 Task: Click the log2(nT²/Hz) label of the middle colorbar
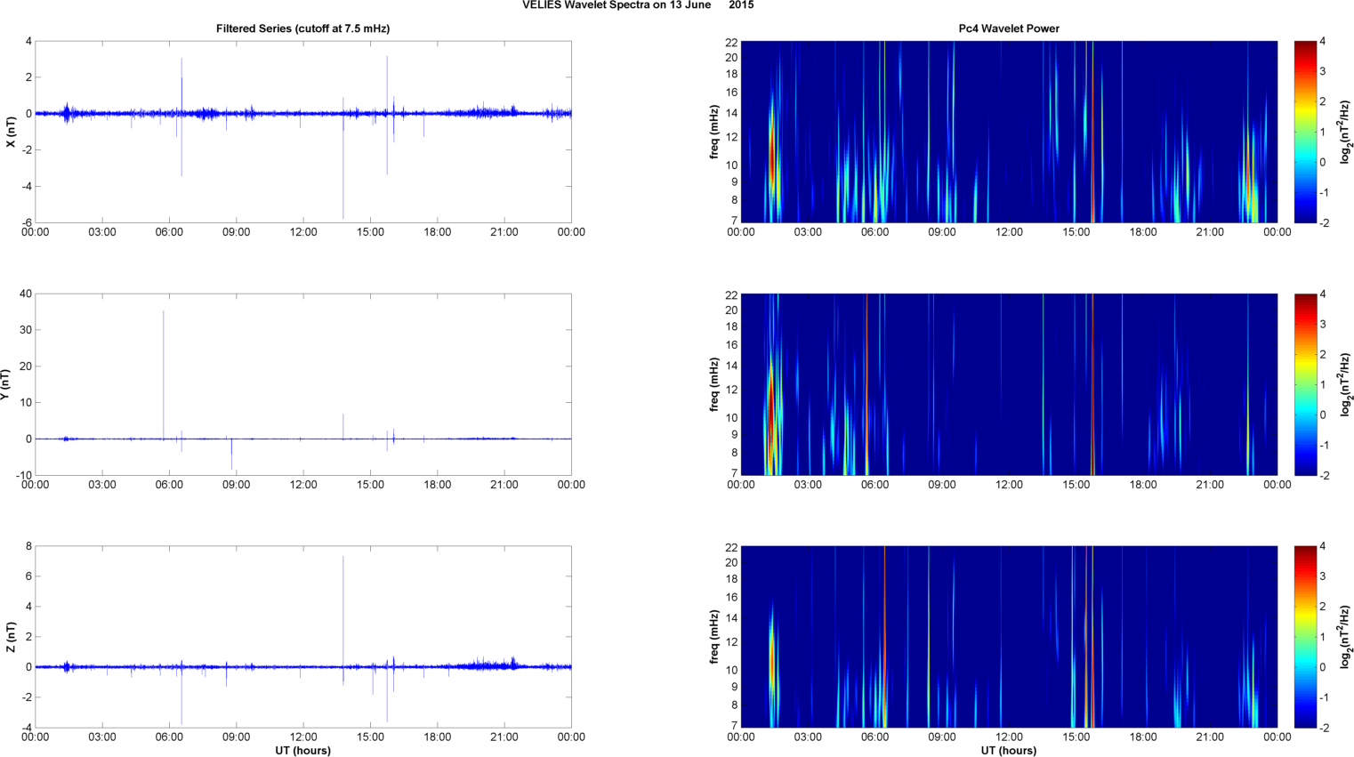1345,384
